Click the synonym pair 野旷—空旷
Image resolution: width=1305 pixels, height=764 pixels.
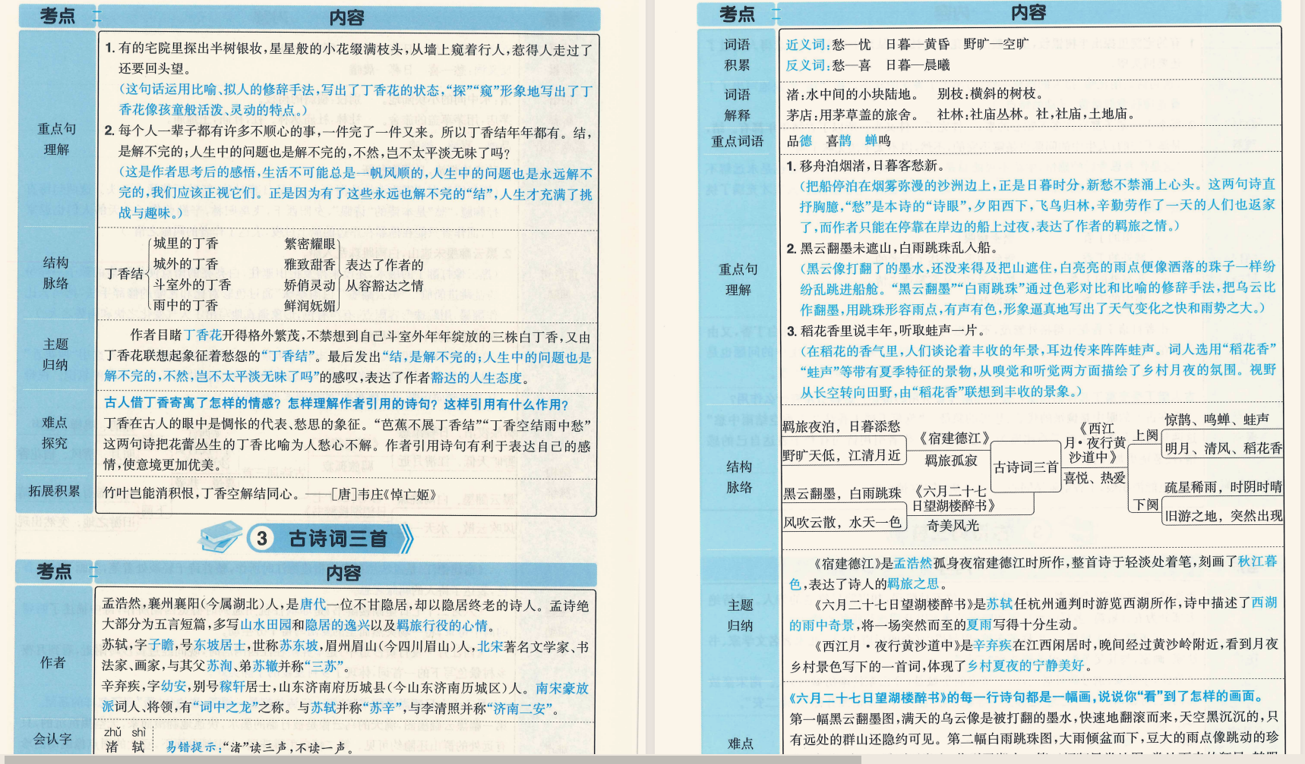pos(997,45)
